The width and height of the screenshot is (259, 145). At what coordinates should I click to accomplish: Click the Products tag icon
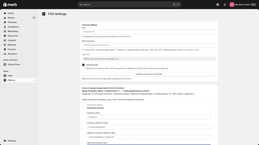(5, 22)
